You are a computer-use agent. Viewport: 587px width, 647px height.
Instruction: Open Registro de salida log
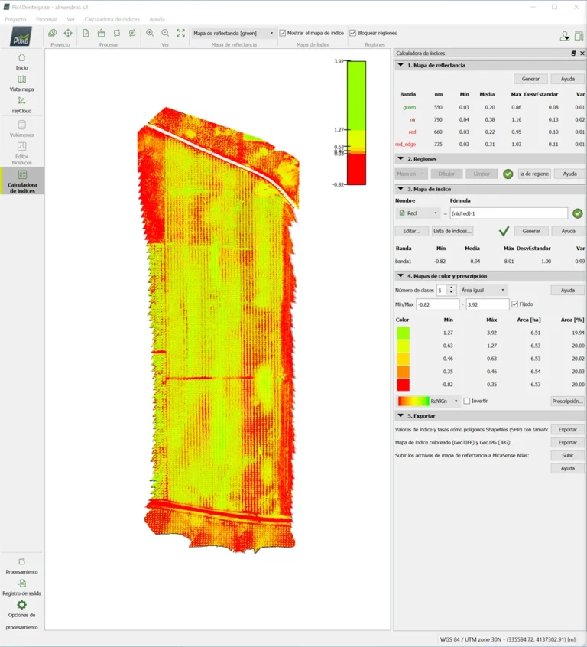(x=22, y=587)
